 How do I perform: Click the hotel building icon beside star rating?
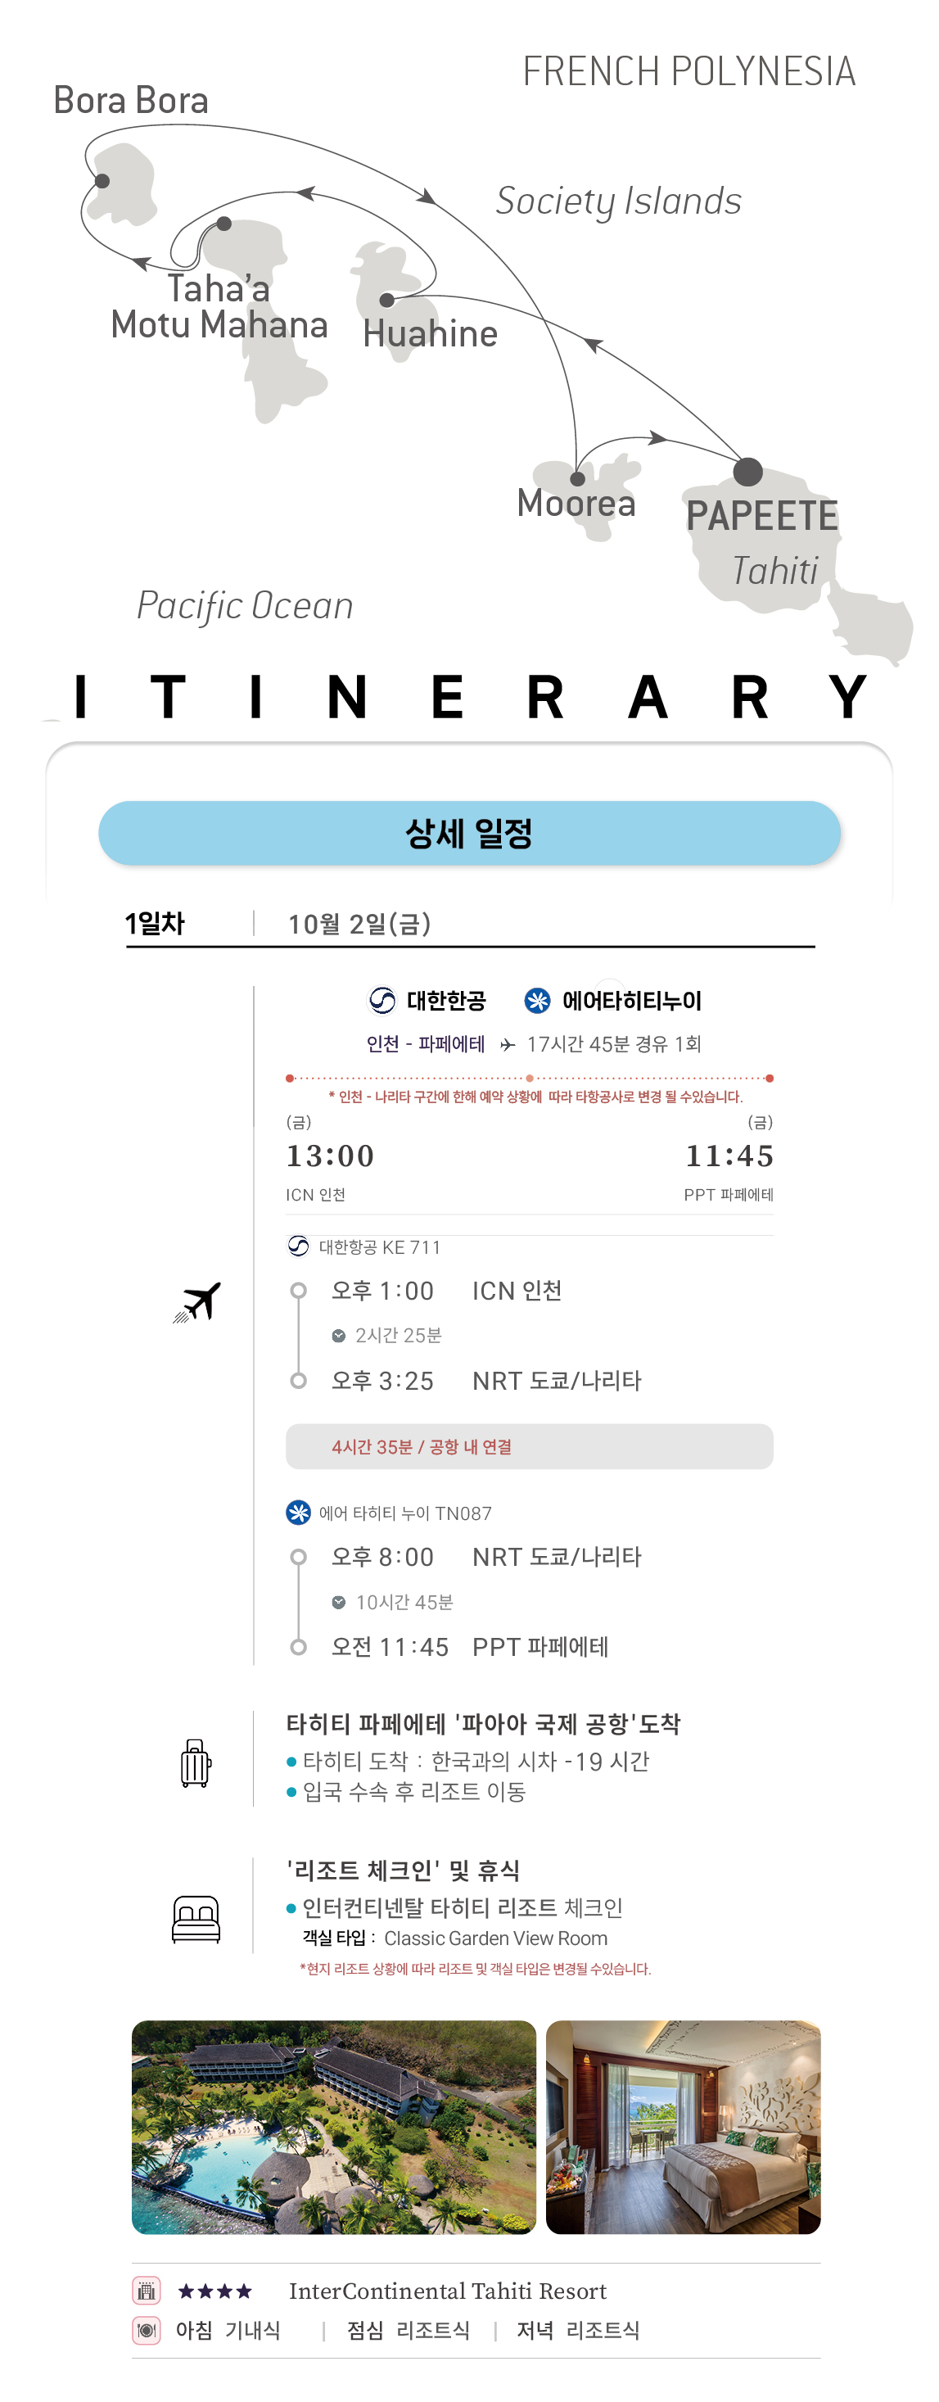(x=147, y=2290)
